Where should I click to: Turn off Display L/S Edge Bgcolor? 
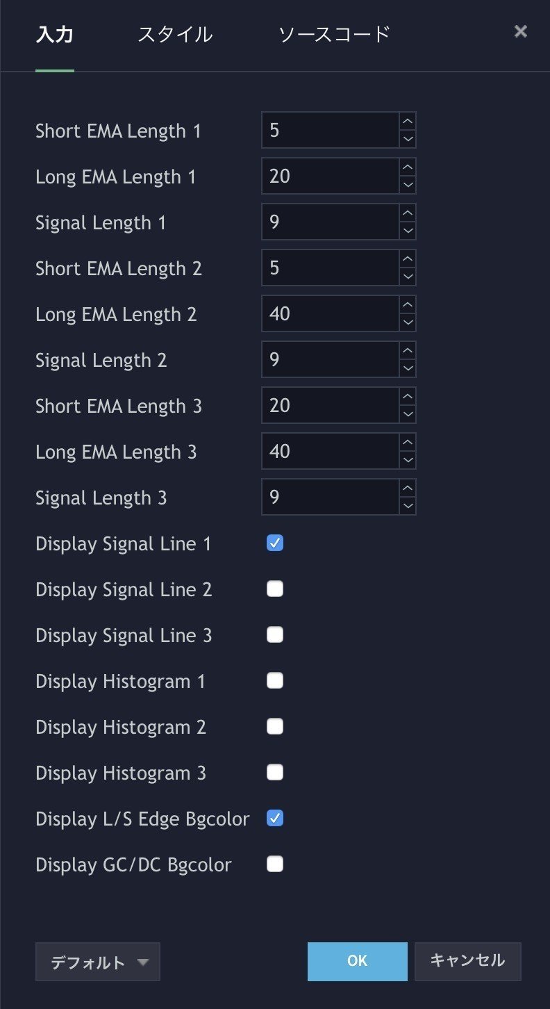(274, 818)
